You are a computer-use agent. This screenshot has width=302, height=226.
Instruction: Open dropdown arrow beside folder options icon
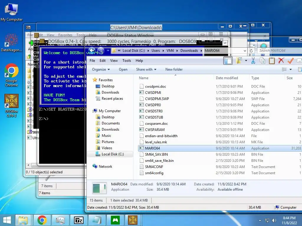pyautogui.click(x=246, y=61)
